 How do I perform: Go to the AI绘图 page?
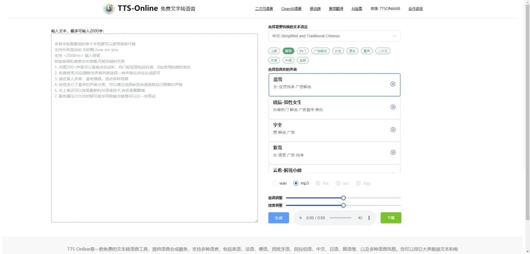[356, 9]
